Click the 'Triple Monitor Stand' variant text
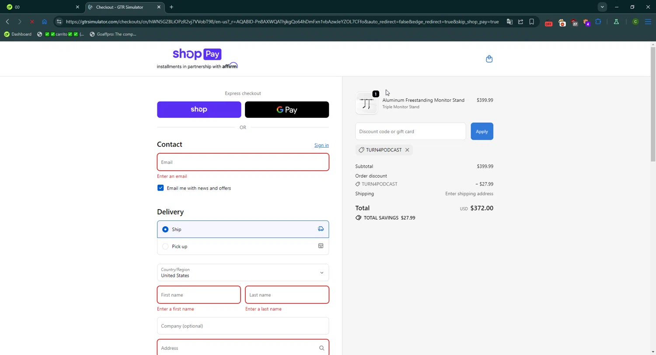 coord(401,107)
